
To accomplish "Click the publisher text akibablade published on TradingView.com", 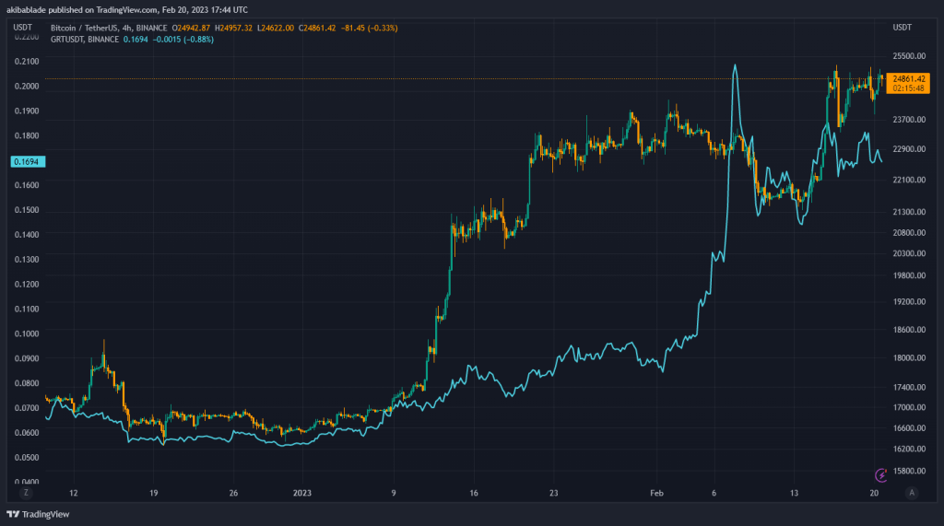I will point(83,9).
